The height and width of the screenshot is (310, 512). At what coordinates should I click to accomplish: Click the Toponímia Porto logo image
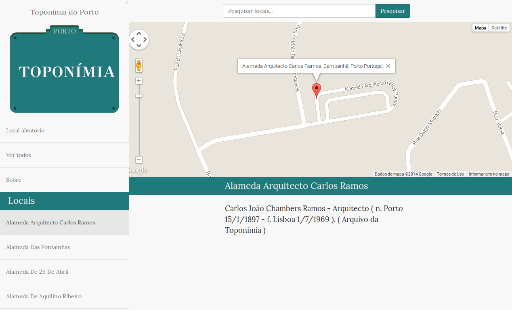coord(64,69)
